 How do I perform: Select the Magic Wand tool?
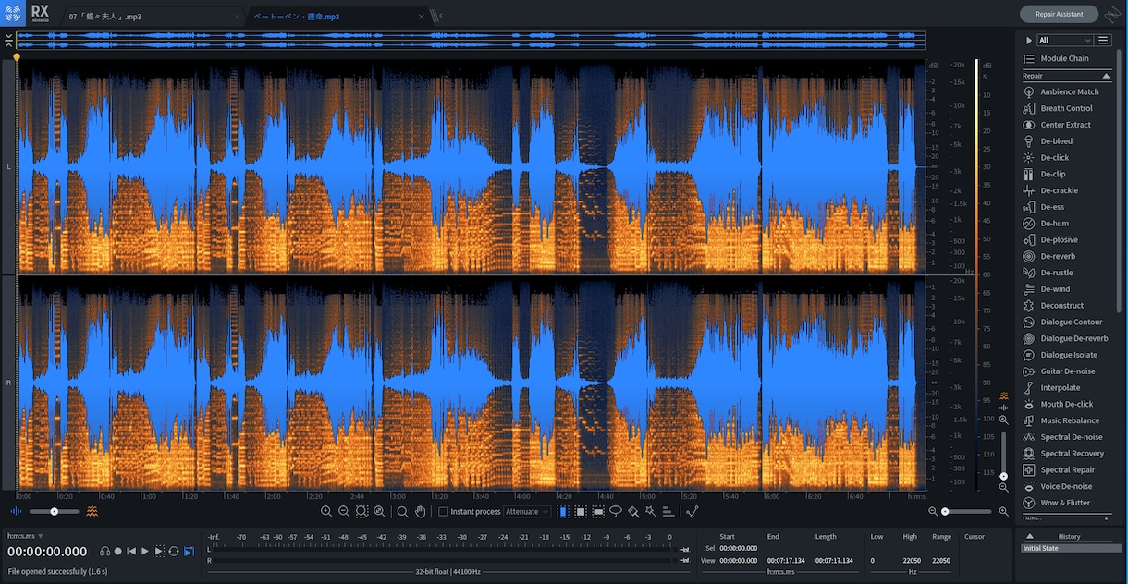(651, 512)
